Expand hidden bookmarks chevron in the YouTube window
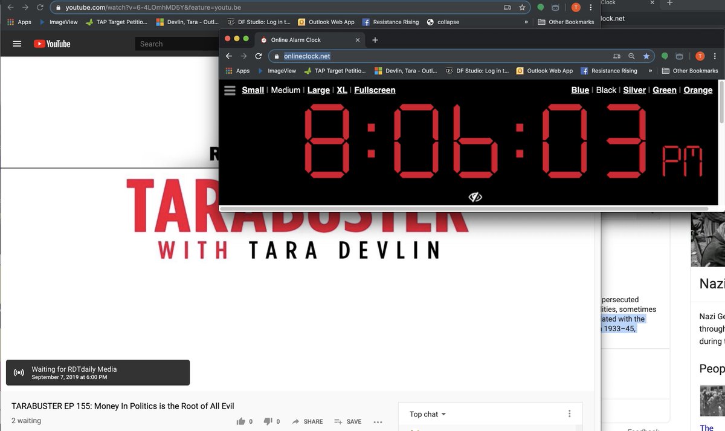 [526, 22]
